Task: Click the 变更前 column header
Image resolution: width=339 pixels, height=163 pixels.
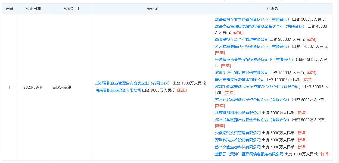Action: click(x=153, y=9)
